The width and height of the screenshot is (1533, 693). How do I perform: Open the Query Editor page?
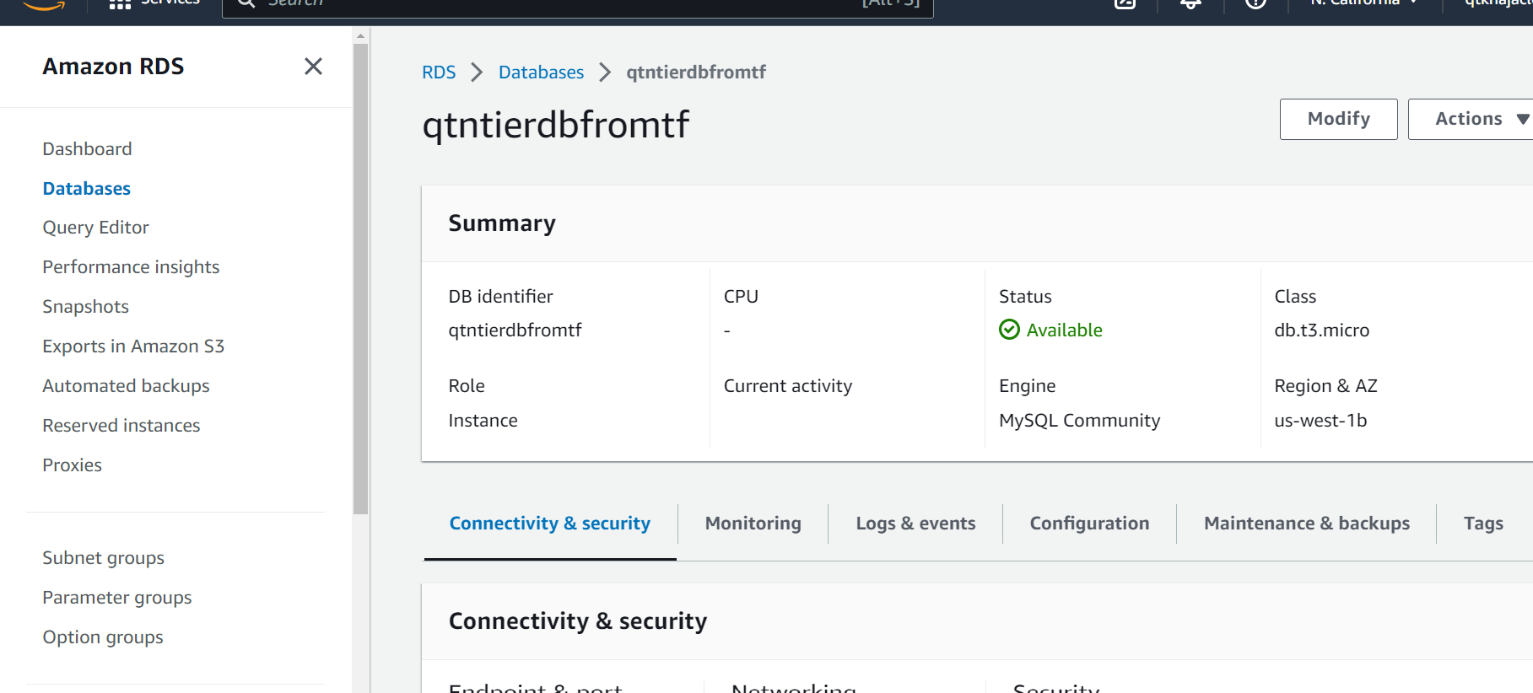95,228
